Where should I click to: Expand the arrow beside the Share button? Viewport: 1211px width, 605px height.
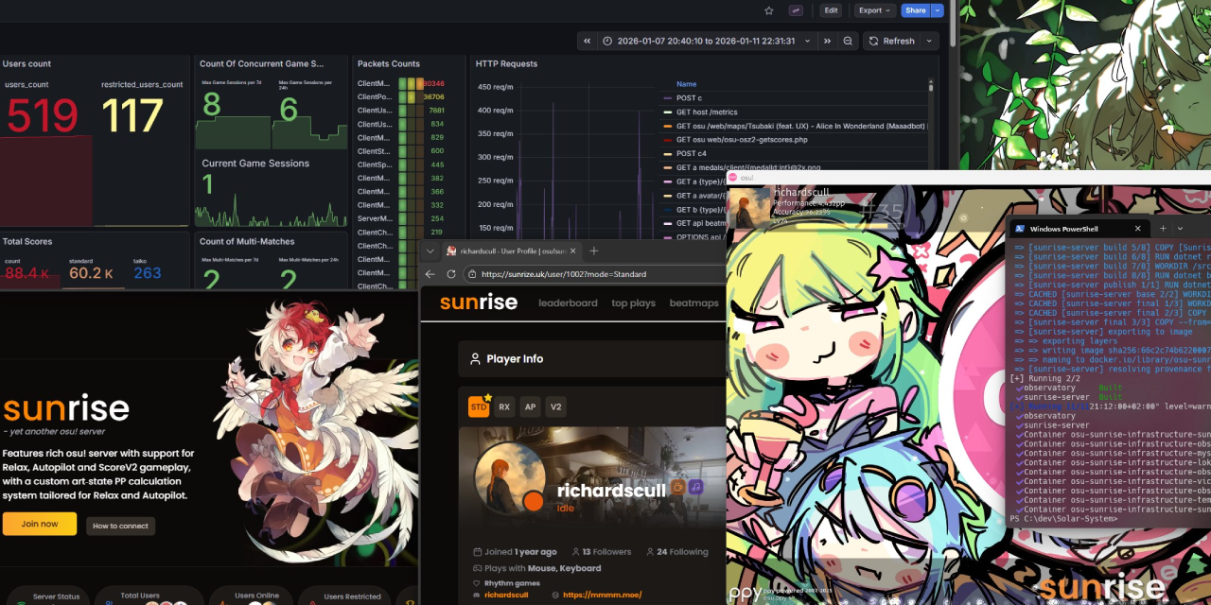(x=938, y=10)
